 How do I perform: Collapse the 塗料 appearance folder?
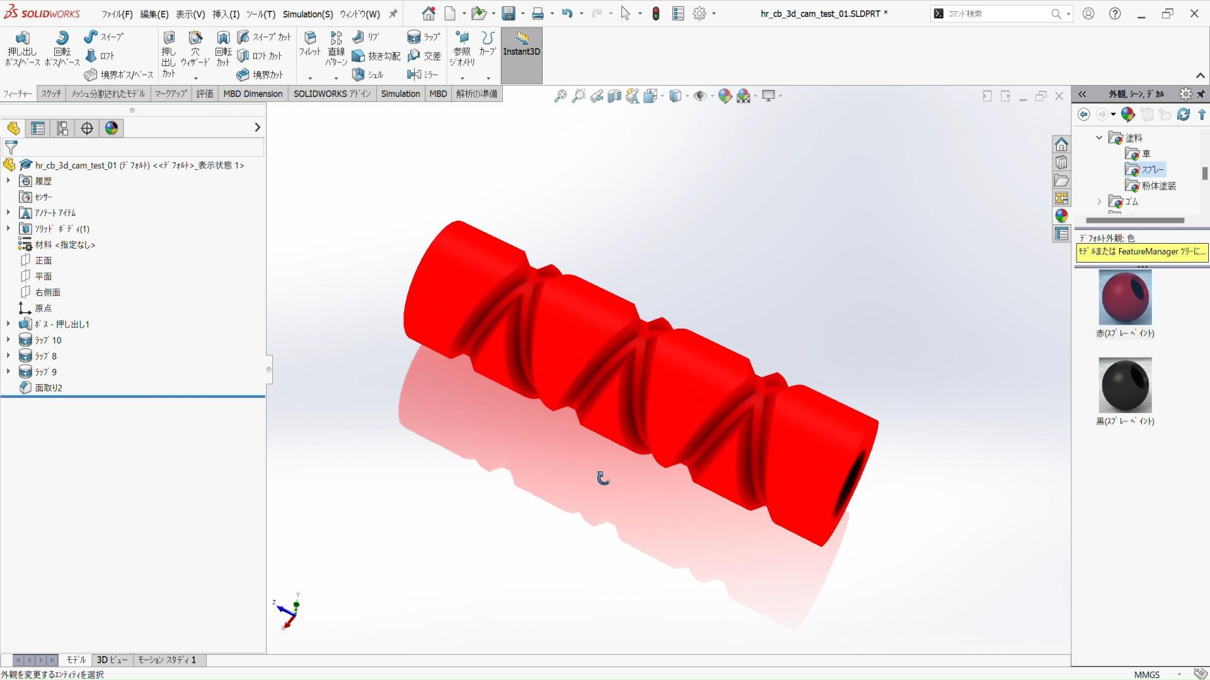point(1099,137)
